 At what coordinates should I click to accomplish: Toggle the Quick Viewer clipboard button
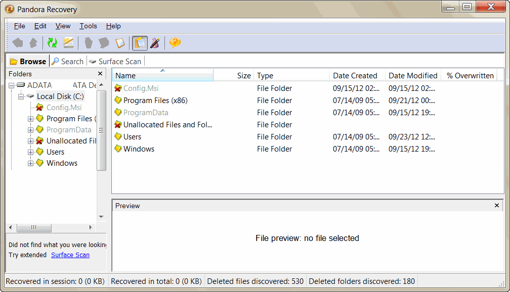[140, 43]
